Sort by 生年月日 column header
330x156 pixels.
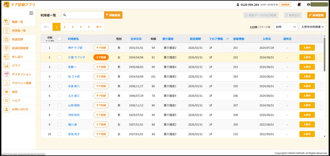(x=136, y=39)
